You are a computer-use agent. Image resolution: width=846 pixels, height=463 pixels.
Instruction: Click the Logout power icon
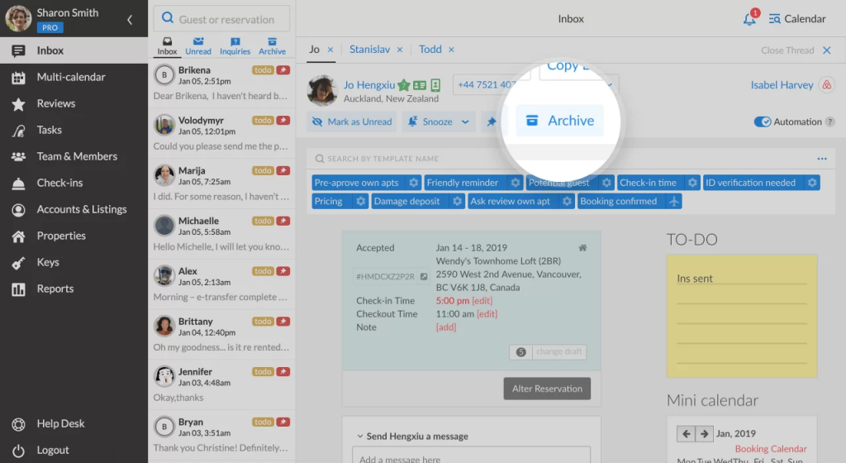pyautogui.click(x=18, y=451)
